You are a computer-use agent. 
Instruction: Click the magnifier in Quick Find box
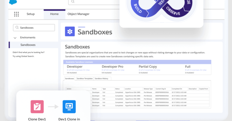point(17,28)
